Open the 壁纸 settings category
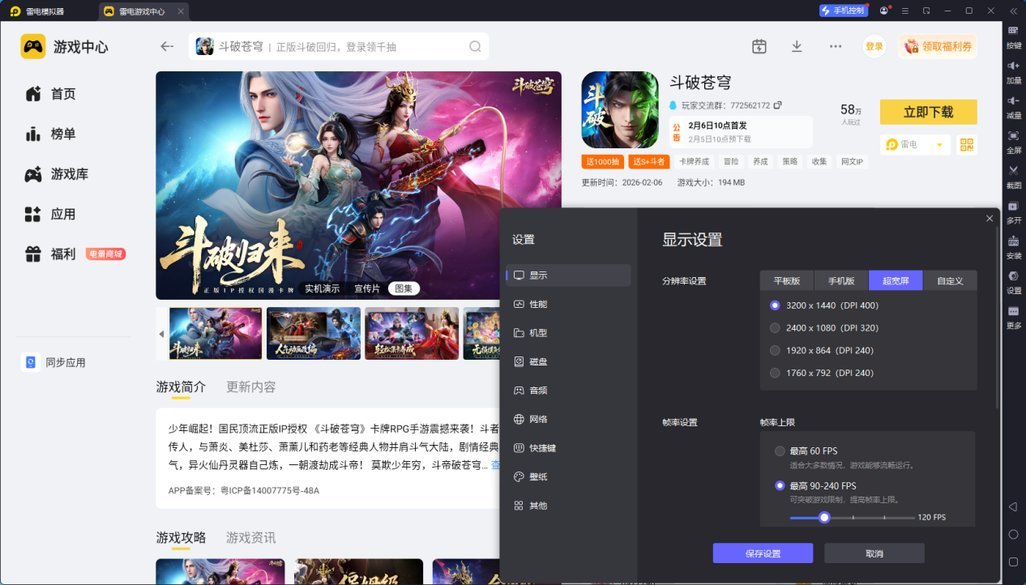 pyautogui.click(x=568, y=477)
